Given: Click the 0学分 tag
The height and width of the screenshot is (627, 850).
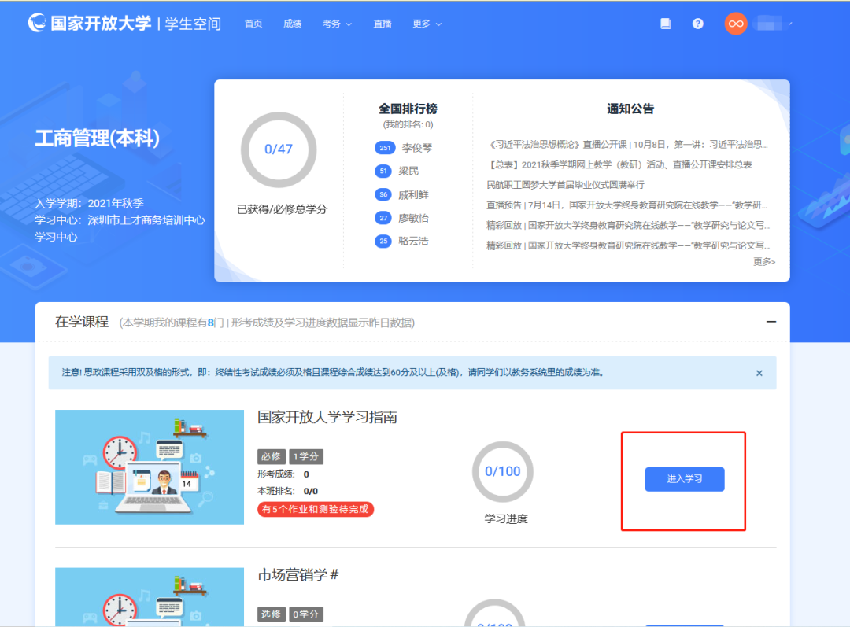Looking at the screenshot, I should (305, 614).
